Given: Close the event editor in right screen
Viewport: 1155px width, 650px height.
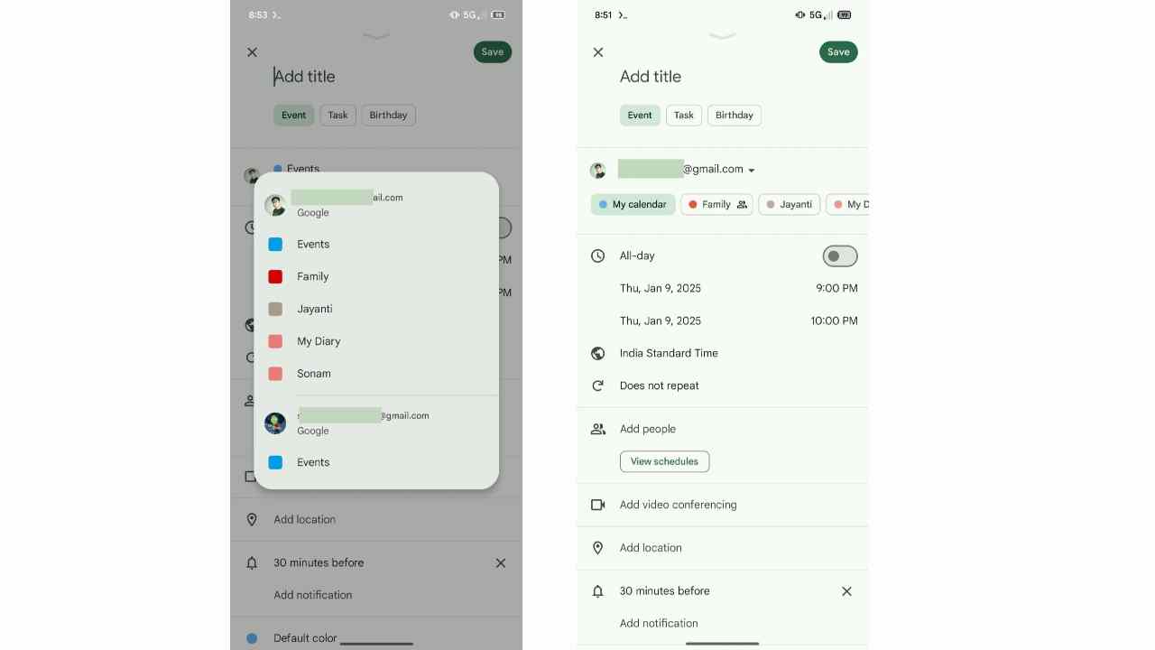Looking at the screenshot, I should coord(598,52).
